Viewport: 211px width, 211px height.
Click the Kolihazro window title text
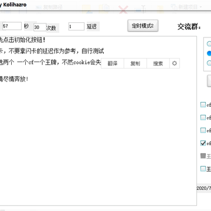tap(13, 5)
